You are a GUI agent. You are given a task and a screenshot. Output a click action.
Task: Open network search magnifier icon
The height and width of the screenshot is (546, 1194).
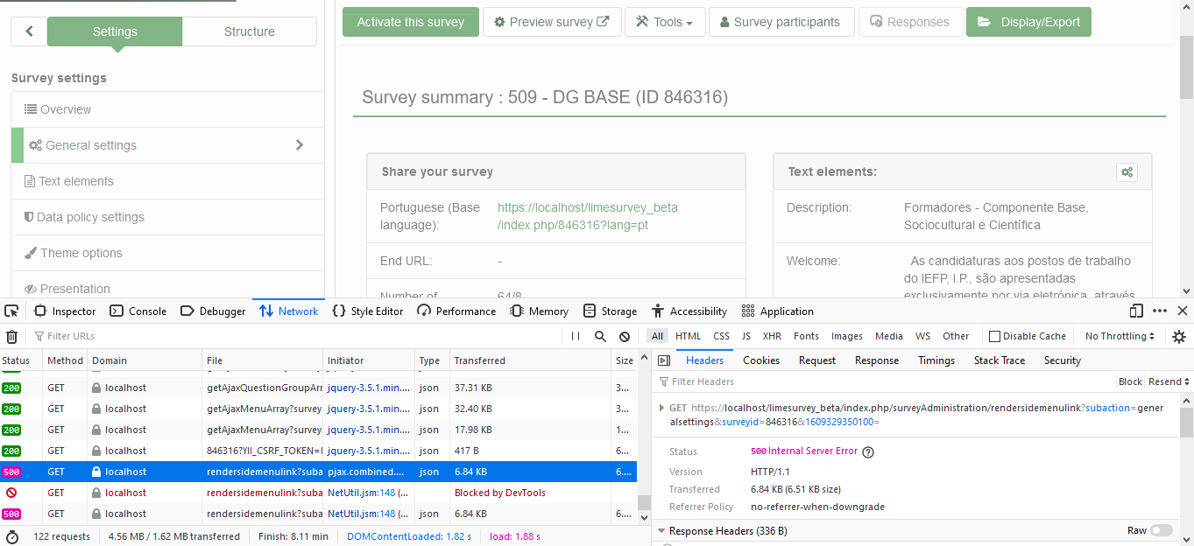[x=600, y=336]
